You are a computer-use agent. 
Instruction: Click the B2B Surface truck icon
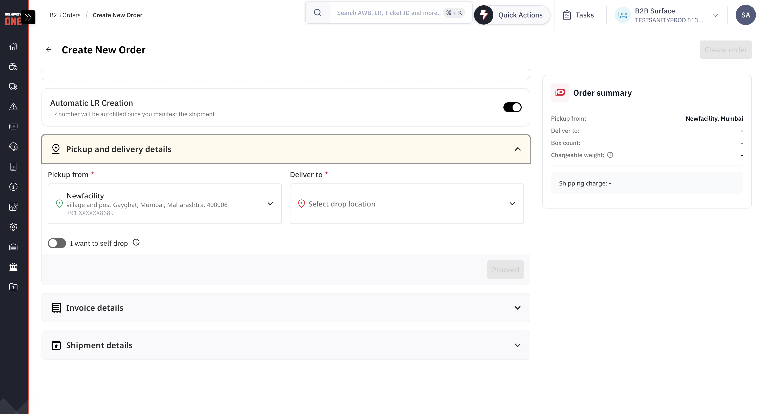coord(623,15)
